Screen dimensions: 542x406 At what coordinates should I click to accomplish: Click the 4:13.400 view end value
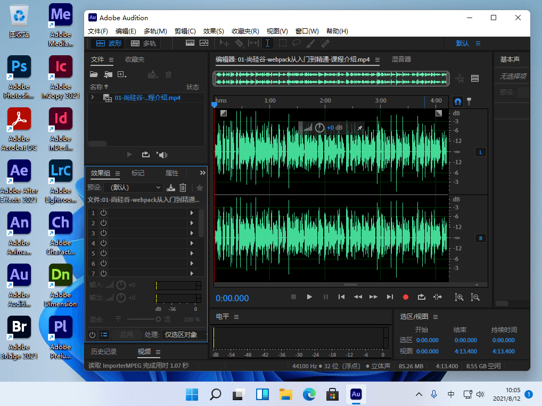[466, 351]
